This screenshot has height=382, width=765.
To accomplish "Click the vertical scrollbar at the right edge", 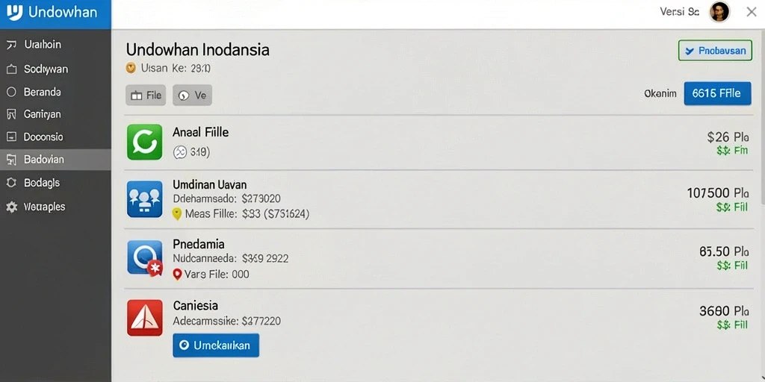I will tap(763, 117).
